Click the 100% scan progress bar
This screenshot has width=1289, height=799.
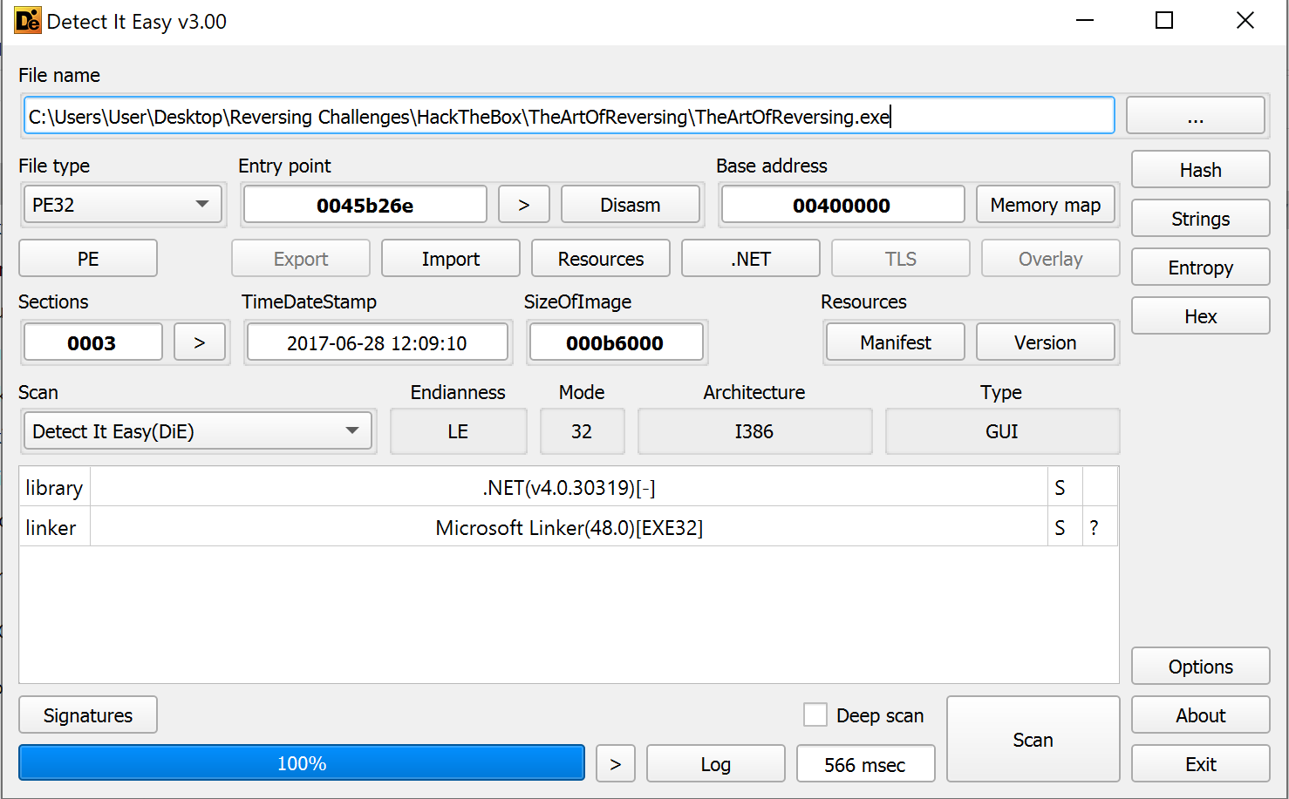tap(302, 763)
